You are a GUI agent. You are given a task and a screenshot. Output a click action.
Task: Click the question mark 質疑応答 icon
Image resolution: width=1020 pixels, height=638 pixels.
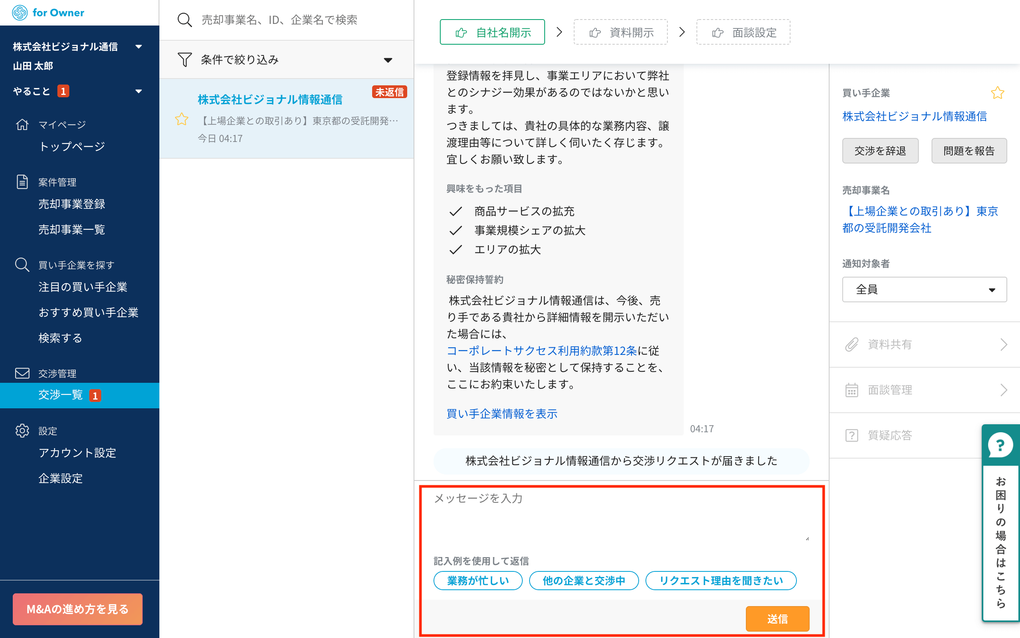(x=851, y=435)
